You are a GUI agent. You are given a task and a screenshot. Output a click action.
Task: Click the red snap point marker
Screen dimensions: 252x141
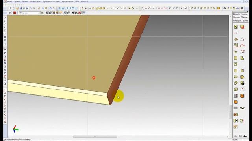(x=94, y=78)
